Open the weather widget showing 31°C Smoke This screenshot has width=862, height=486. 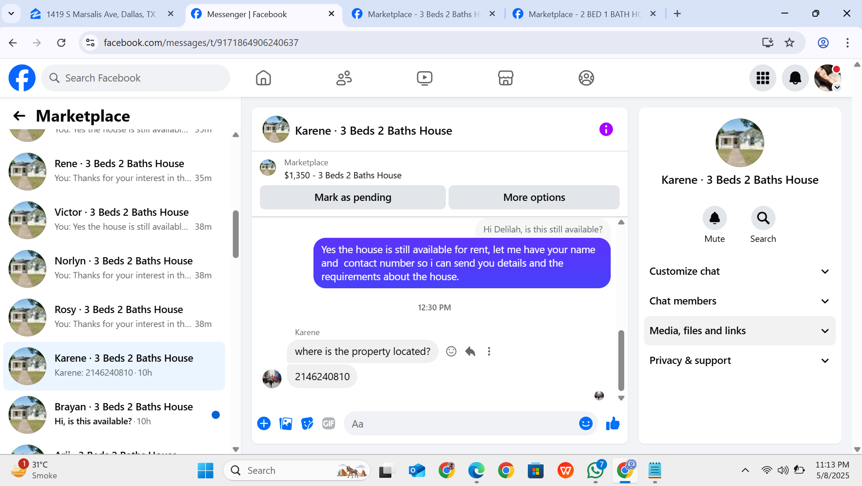tap(34, 470)
